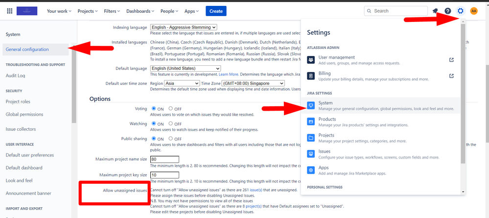This screenshot has height=218, width=489.
Task: Open Default dashboard in sidebar
Action: click(x=23, y=168)
